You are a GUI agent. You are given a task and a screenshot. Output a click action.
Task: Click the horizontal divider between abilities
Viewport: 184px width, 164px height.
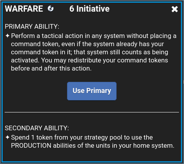coord(92,112)
